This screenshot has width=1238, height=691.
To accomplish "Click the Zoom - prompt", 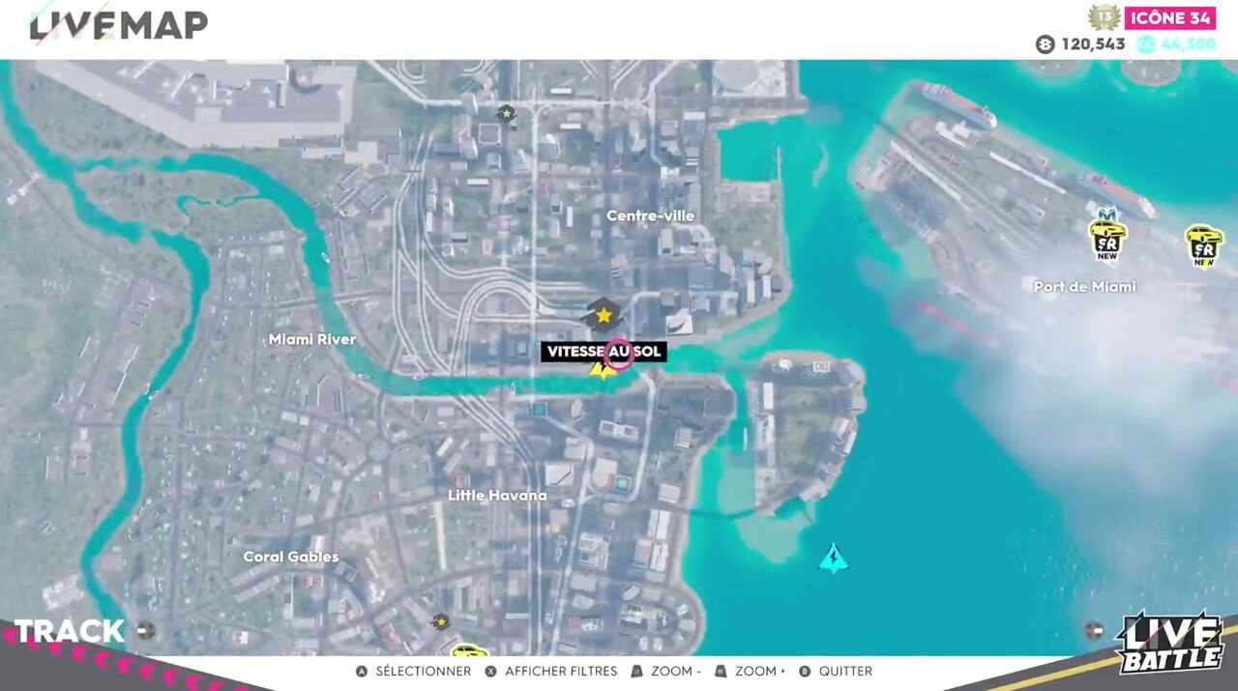I will (666, 671).
